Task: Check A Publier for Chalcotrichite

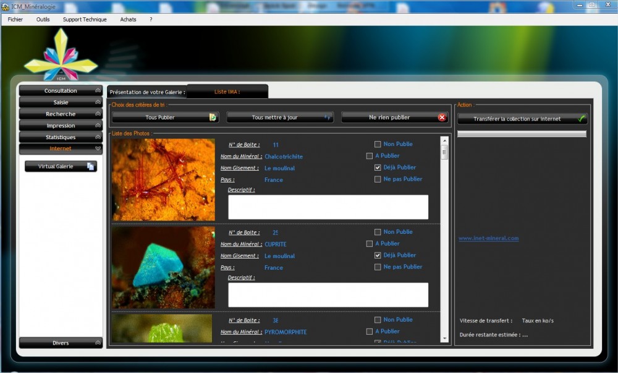Action: 370,156
